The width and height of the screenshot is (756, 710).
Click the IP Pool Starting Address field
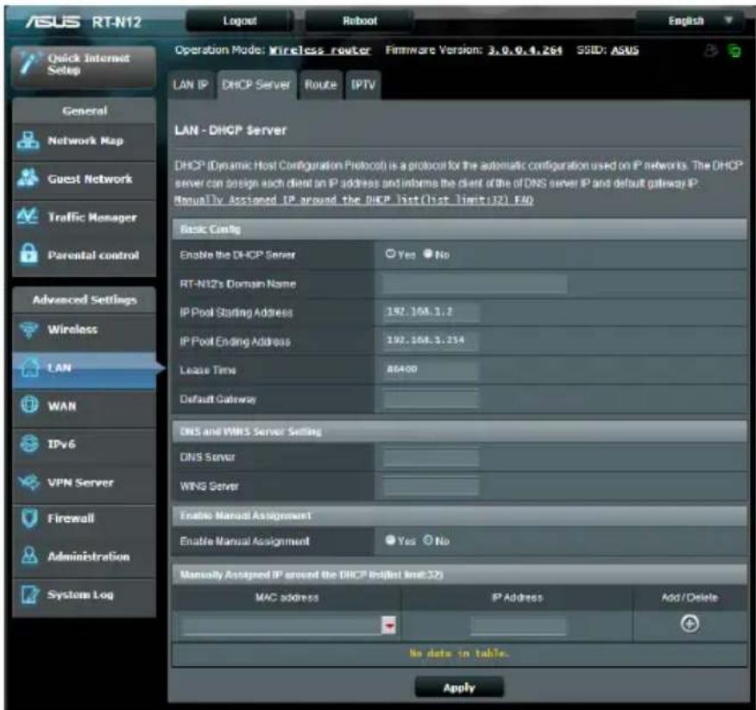[x=431, y=311]
